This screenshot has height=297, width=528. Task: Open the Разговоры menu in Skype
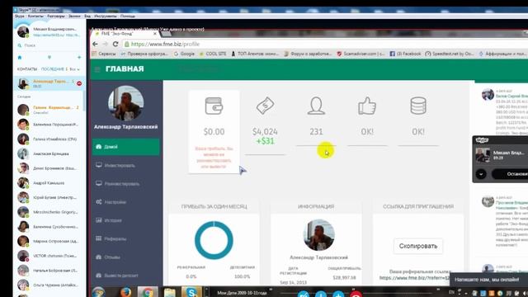56,16
